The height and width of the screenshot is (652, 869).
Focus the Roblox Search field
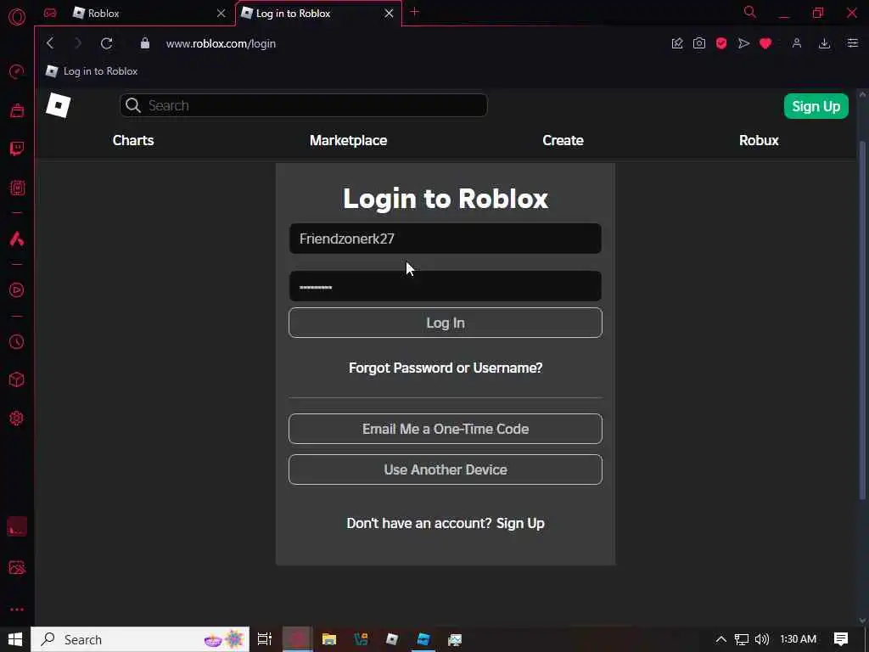tap(303, 105)
